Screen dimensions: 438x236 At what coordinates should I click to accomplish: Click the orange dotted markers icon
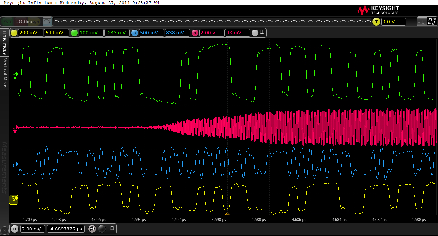(x=102, y=229)
